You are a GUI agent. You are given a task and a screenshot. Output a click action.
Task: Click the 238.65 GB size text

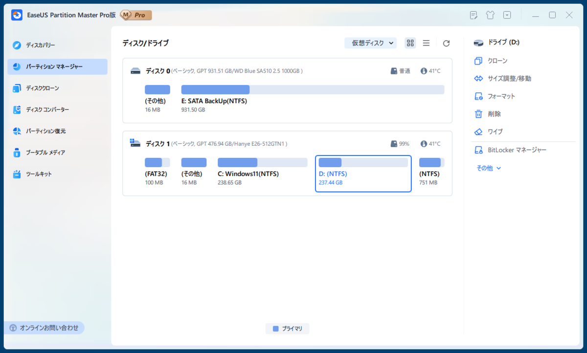pyautogui.click(x=229, y=182)
